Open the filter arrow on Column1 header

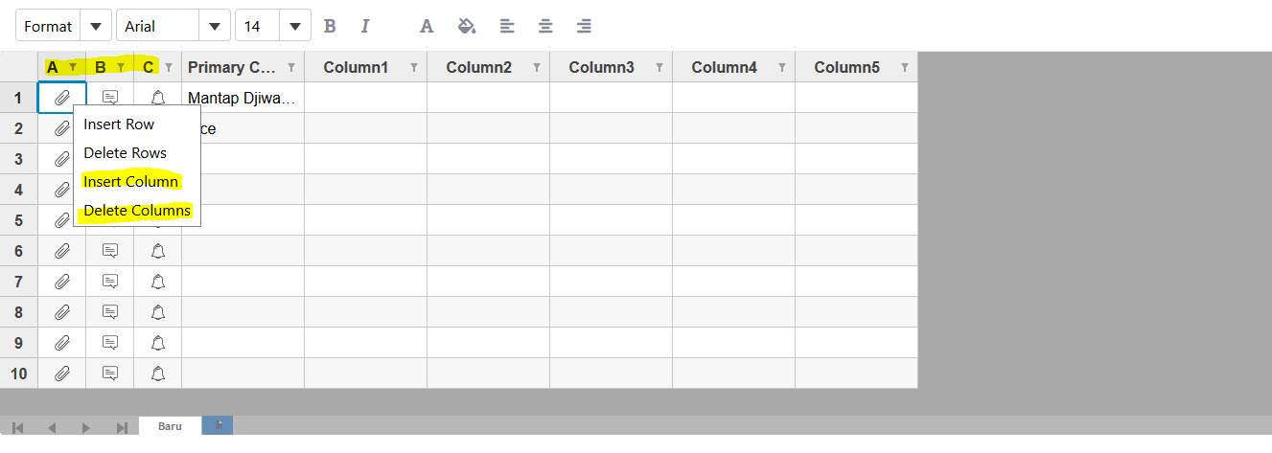(x=414, y=68)
